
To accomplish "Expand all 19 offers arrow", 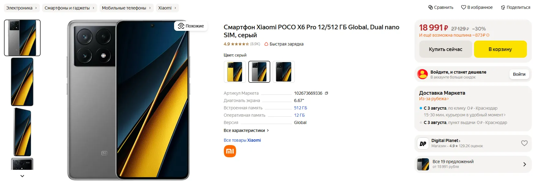I will click(524, 164).
